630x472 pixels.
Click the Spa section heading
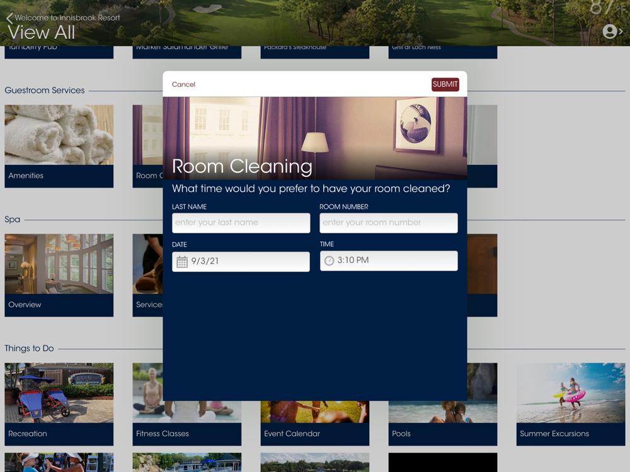13,220
